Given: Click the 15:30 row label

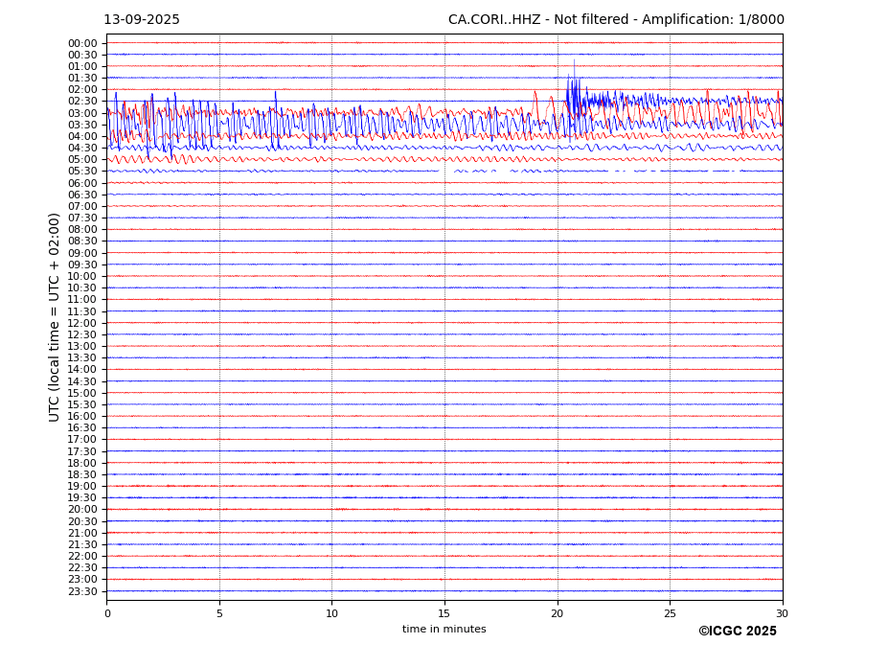Looking at the screenshot, I should pos(82,405).
